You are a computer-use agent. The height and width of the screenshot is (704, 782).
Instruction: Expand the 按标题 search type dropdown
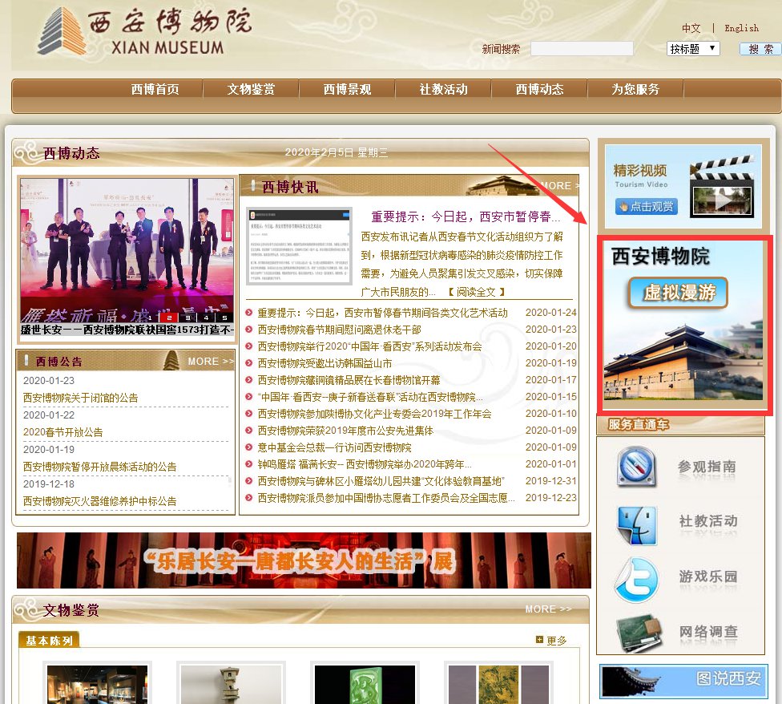click(693, 49)
